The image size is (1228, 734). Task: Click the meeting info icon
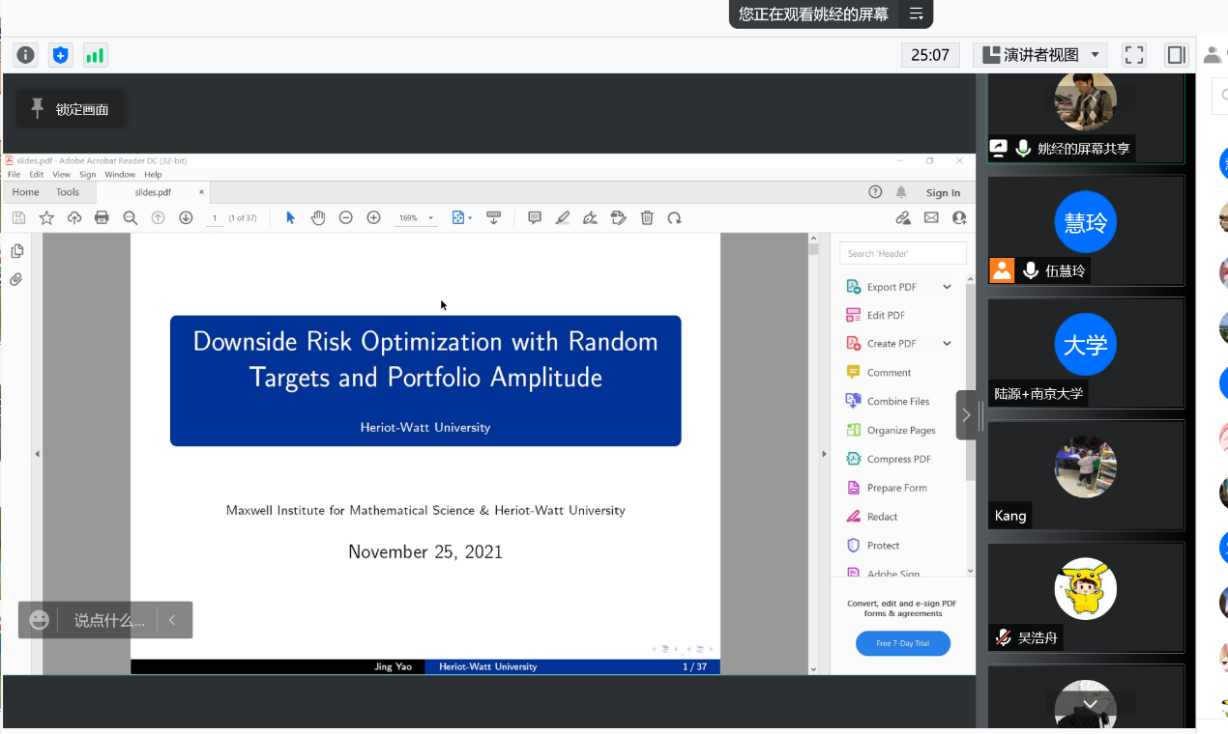26,55
